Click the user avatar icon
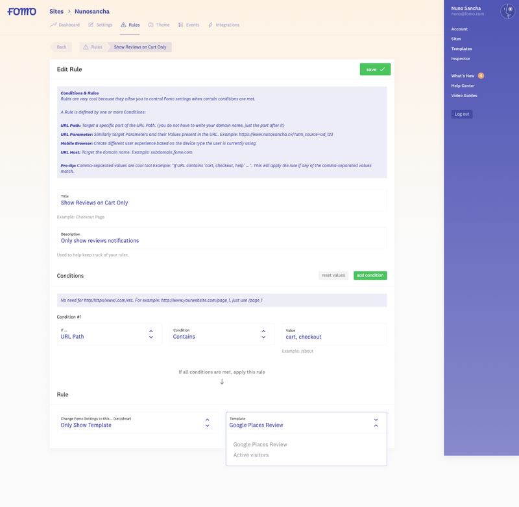Screen dimensions: 519x507 507,11
